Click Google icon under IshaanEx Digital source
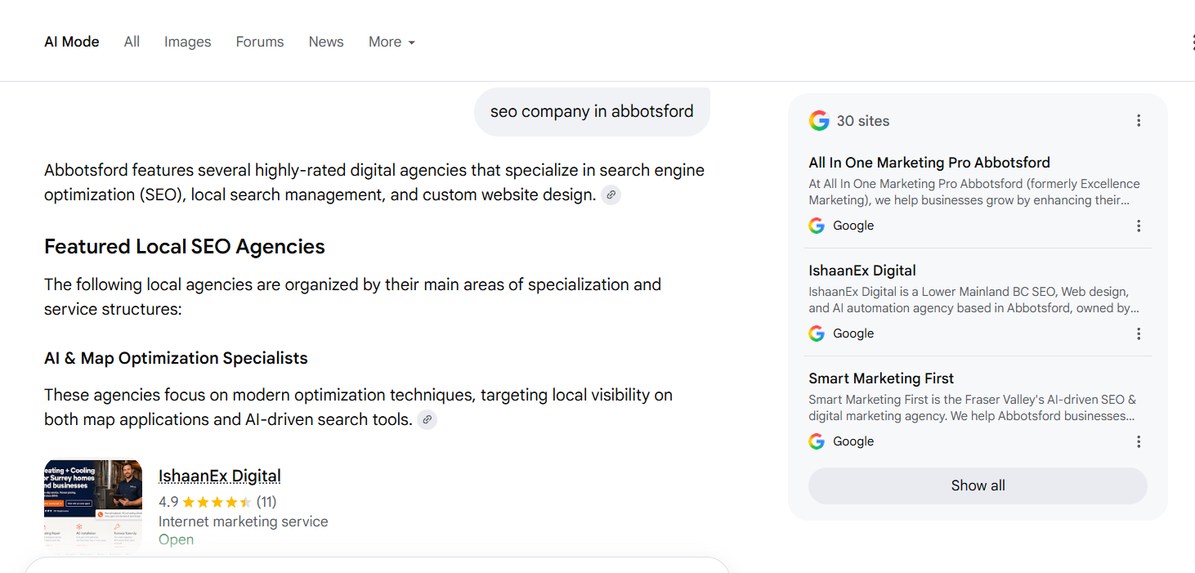This screenshot has height=573, width=1195. coord(817,334)
